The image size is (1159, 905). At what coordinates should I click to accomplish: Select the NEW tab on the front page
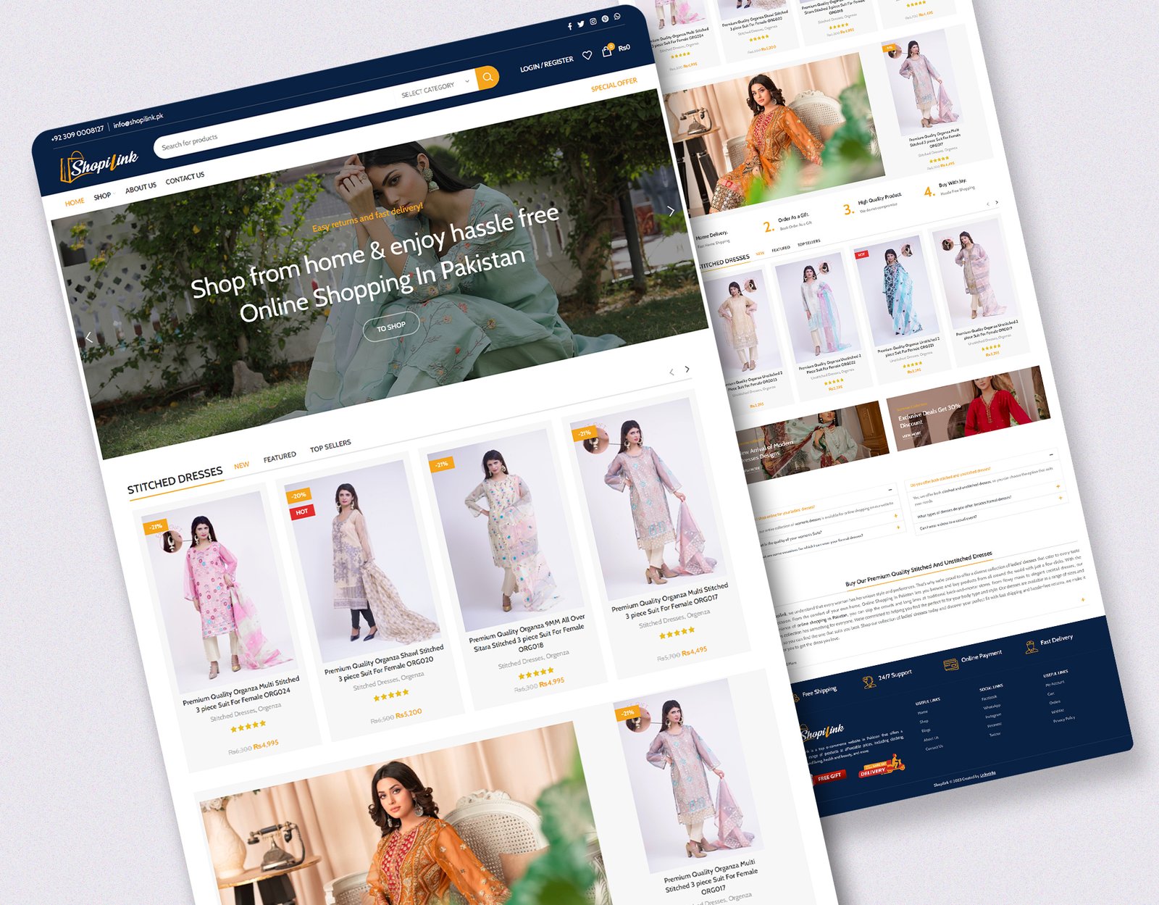pyautogui.click(x=241, y=465)
